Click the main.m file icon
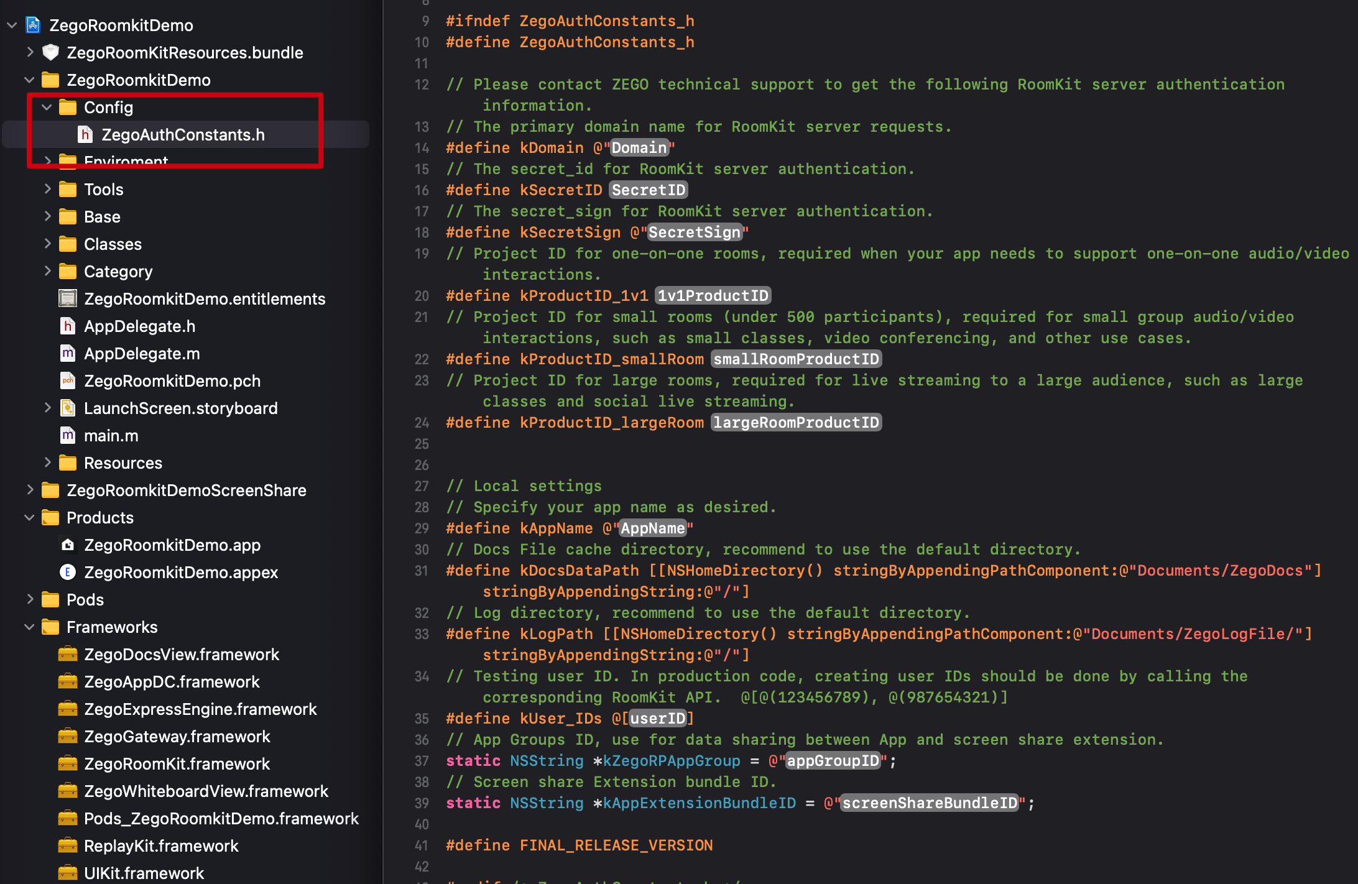This screenshot has width=1358, height=884. click(68, 436)
